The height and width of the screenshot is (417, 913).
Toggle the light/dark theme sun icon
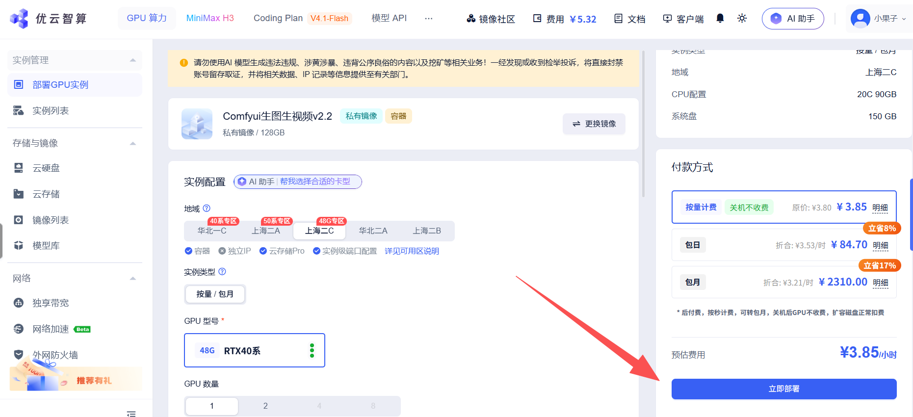click(742, 18)
